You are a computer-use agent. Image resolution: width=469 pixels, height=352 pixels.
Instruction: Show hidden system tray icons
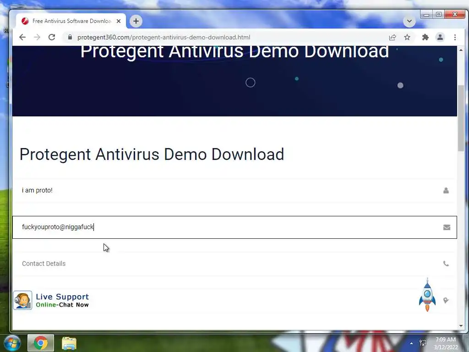[x=411, y=343]
